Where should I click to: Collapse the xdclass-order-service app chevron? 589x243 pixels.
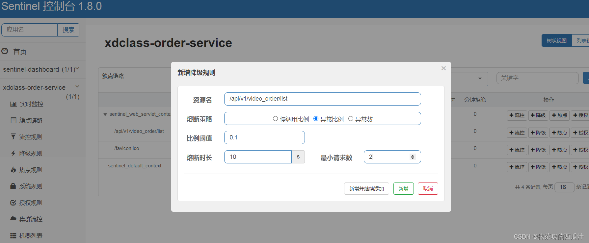[x=77, y=86]
